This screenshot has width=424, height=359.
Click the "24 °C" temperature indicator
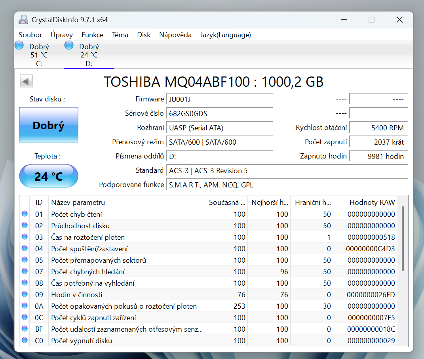[48, 176]
